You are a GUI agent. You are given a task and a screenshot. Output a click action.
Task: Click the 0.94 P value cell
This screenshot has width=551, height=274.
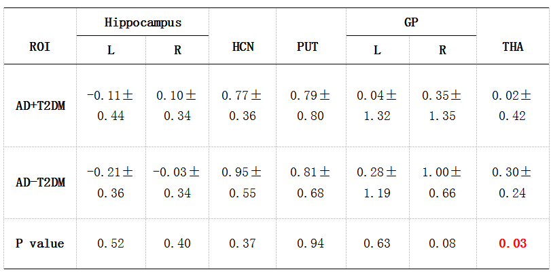pos(308,243)
